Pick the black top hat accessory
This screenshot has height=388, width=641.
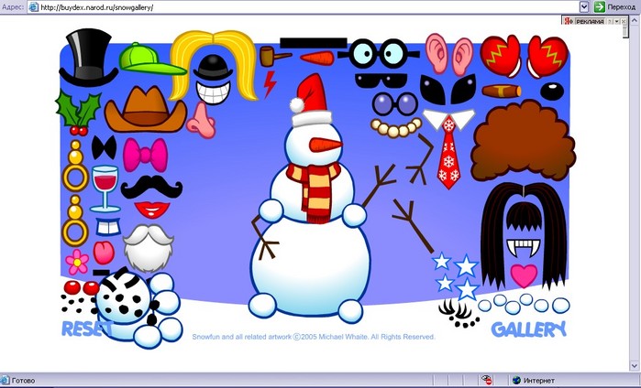[x=89, y=58]
